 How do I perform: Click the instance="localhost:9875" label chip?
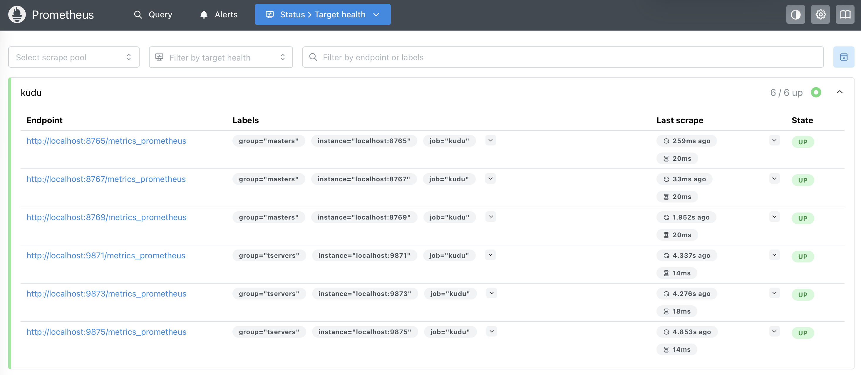click(365, 332)
